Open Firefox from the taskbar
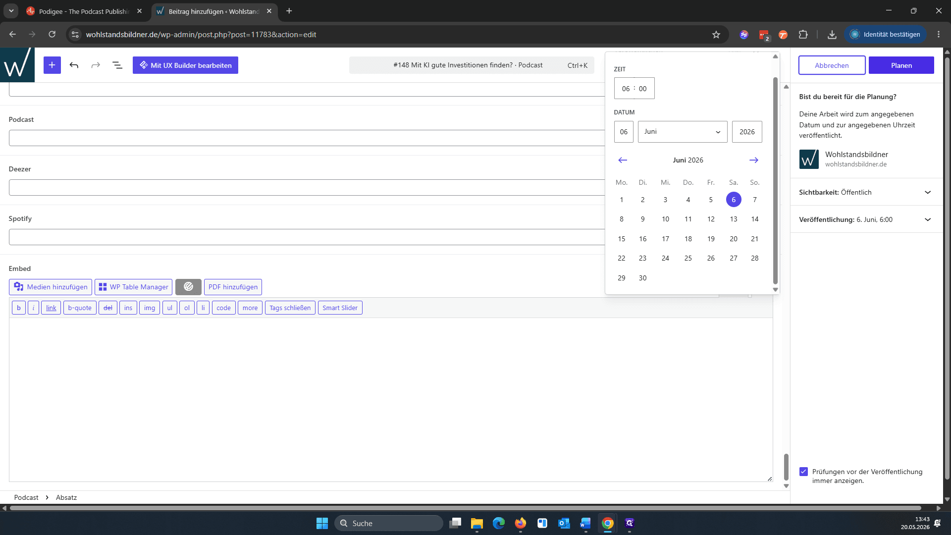 click(x=521, y=523)
